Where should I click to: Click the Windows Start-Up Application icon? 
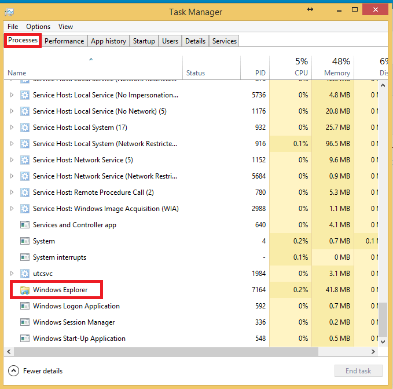(x=24, y=339)
